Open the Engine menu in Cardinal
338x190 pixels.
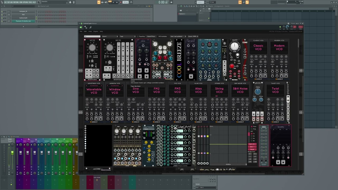click(x=96, y=31)
